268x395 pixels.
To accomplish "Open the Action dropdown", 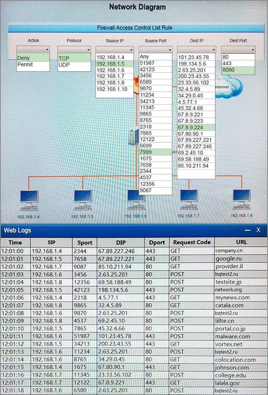I will coord(33,50).
